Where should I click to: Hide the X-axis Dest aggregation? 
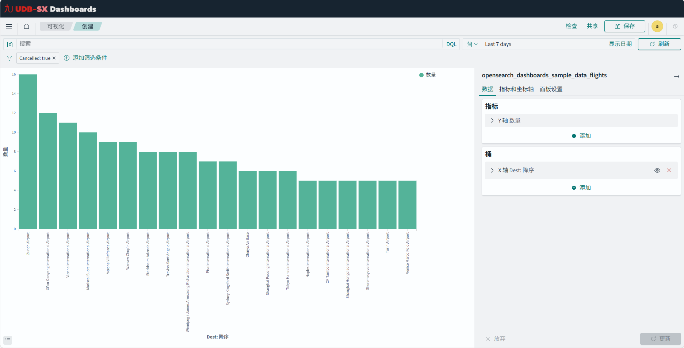coord(657,170)
